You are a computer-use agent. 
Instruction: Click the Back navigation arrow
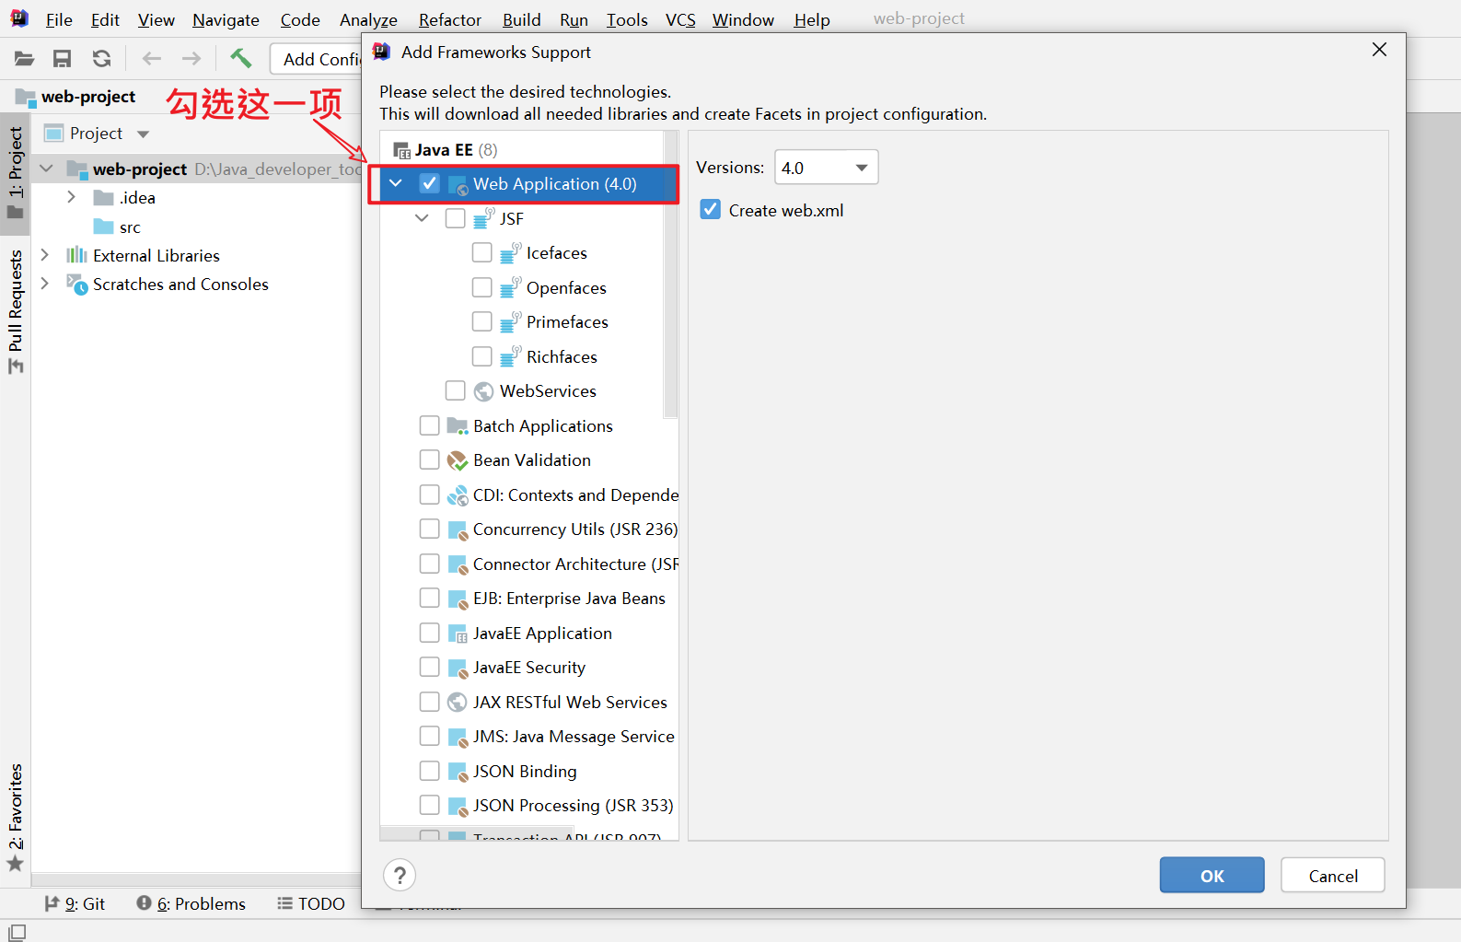tap(152, 59)
